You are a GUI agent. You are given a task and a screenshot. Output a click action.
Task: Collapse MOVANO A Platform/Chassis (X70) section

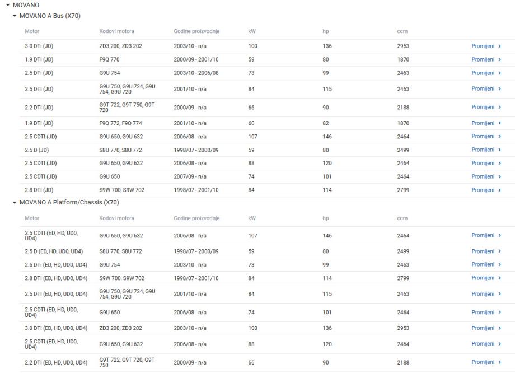coord(16,202)
